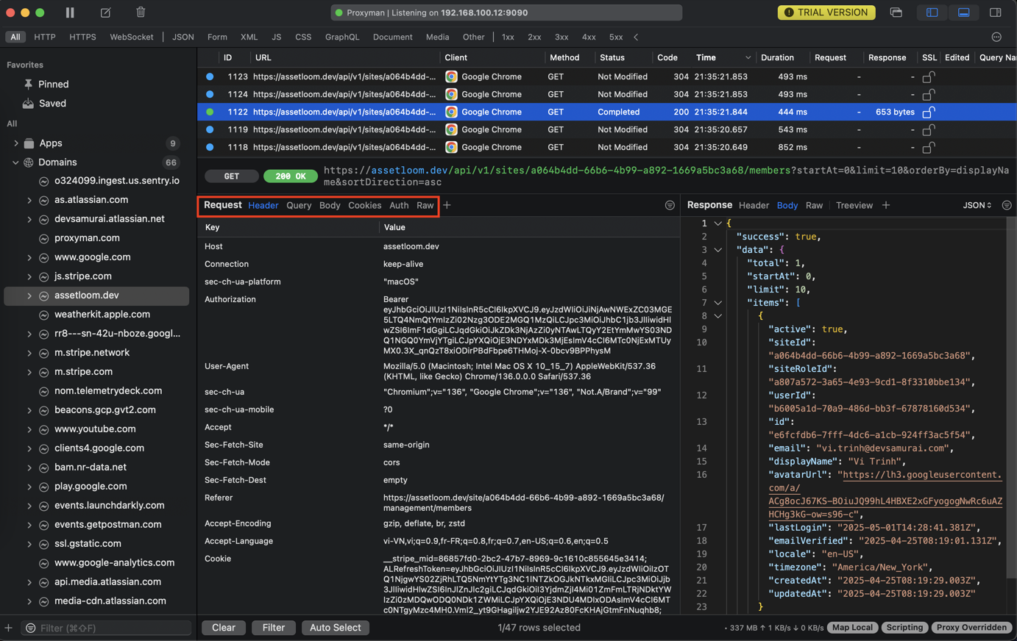Toggle the left sidebar layout icon

pyautogui.click(x=932, y=12)
